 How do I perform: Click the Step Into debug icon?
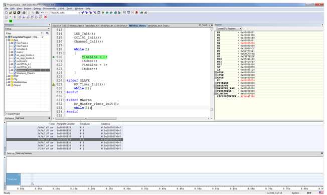(24, 17)
